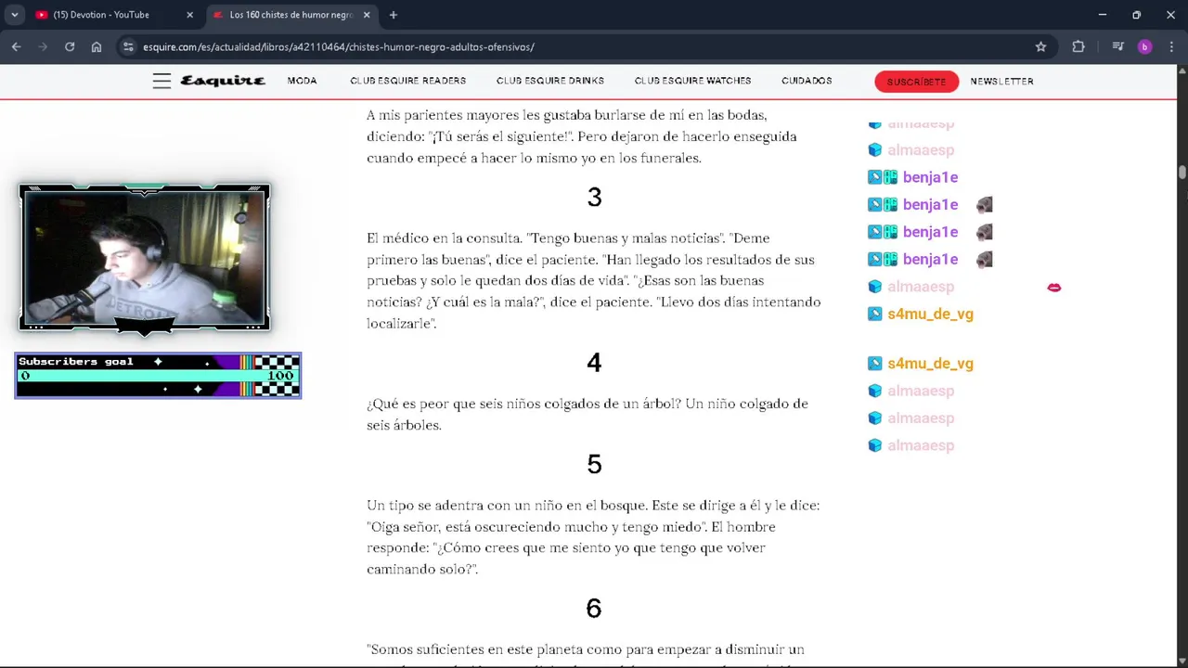Screen dimensions: 1188x668
Task: Reload the page
Action: pyautogui.click(x=70, y=46)
